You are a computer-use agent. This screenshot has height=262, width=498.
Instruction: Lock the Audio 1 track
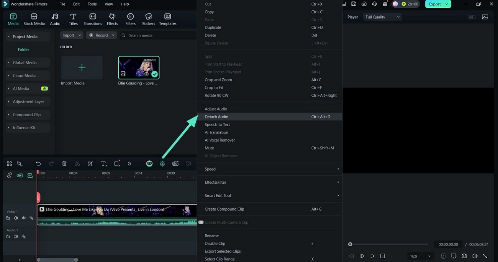pyautogui.click(x=8, y=237)
